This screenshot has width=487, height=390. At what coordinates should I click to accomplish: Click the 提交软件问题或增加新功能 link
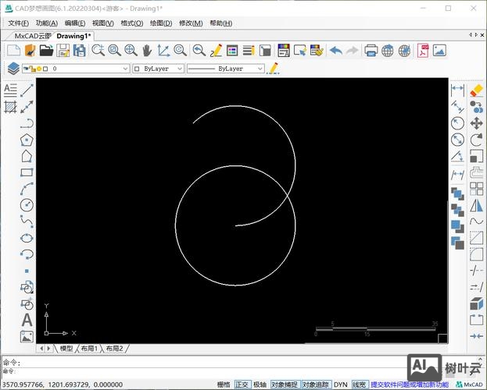coord(410,385)
